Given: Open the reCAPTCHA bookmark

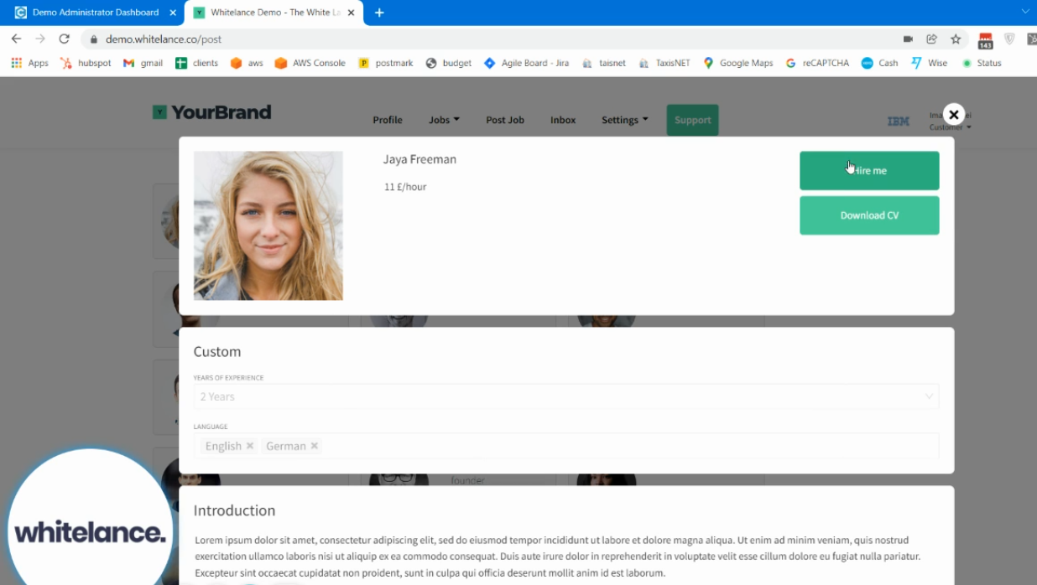Looking at the screenshot, I should click(x=817, y=63).
